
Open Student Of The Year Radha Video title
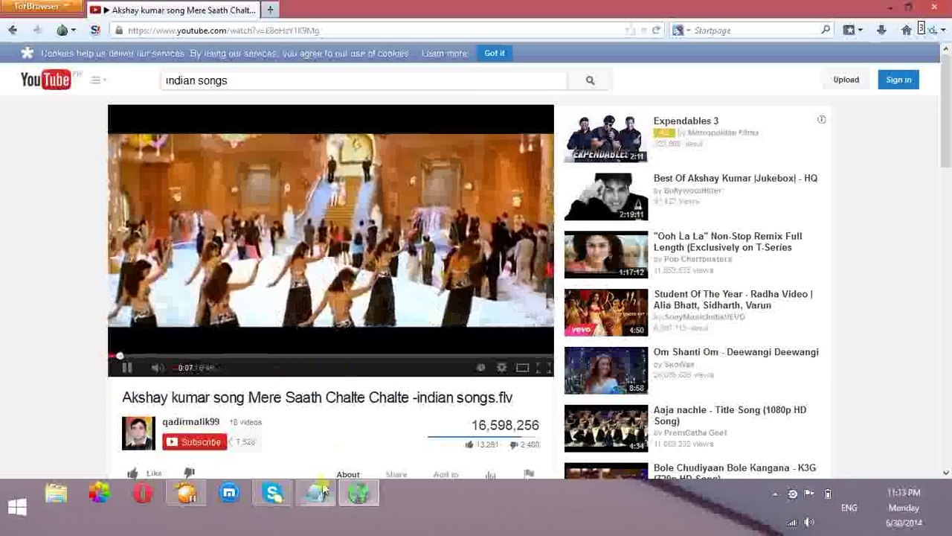click(733, 299)
